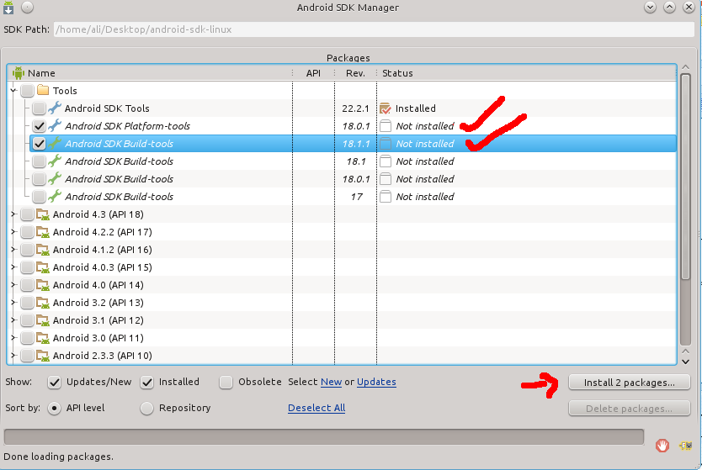Expand the Android 4.0.3 (API 15) group
702x470 pixels.
[13, 267]
